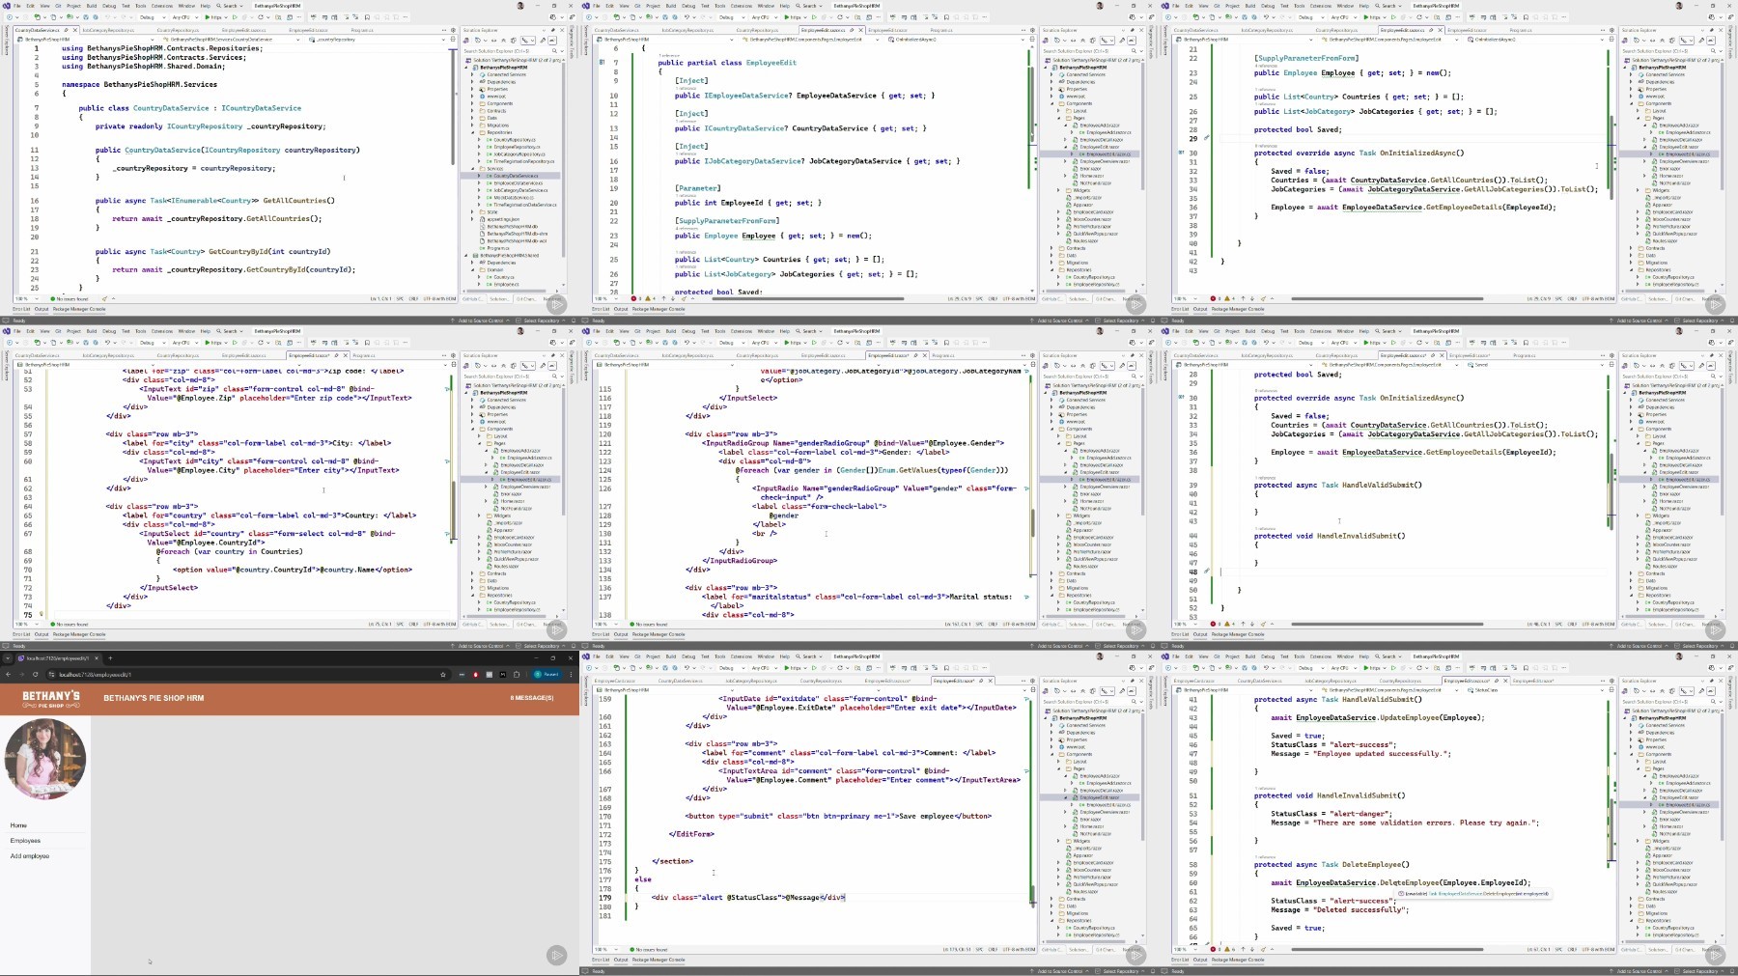Open 8 MESSAGE(S) link in the browser page header
This screenshot has width=1738, height=976.
(531, 698)
